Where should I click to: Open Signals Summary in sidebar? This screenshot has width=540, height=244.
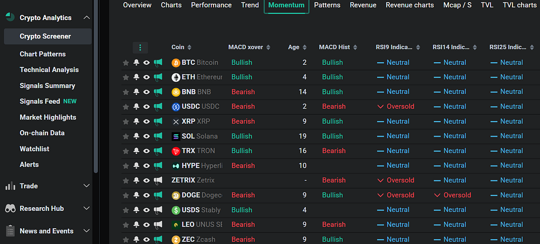point(47,86)
